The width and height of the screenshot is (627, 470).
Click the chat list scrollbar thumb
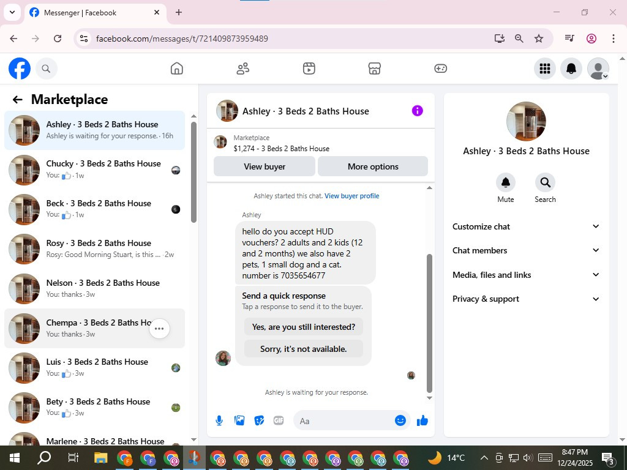click(193, 172)
